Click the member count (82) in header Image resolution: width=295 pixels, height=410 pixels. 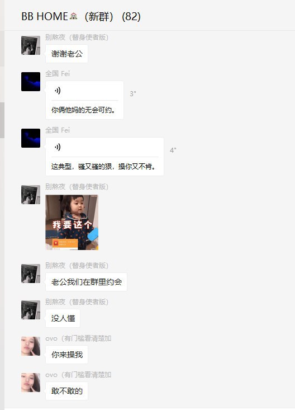point(131,16)
